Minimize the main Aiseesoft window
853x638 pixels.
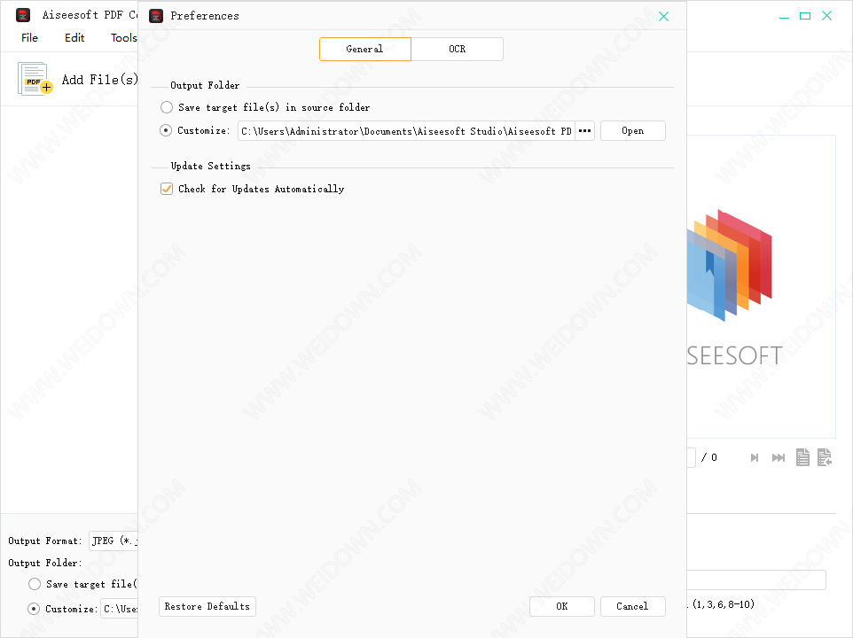784,16
